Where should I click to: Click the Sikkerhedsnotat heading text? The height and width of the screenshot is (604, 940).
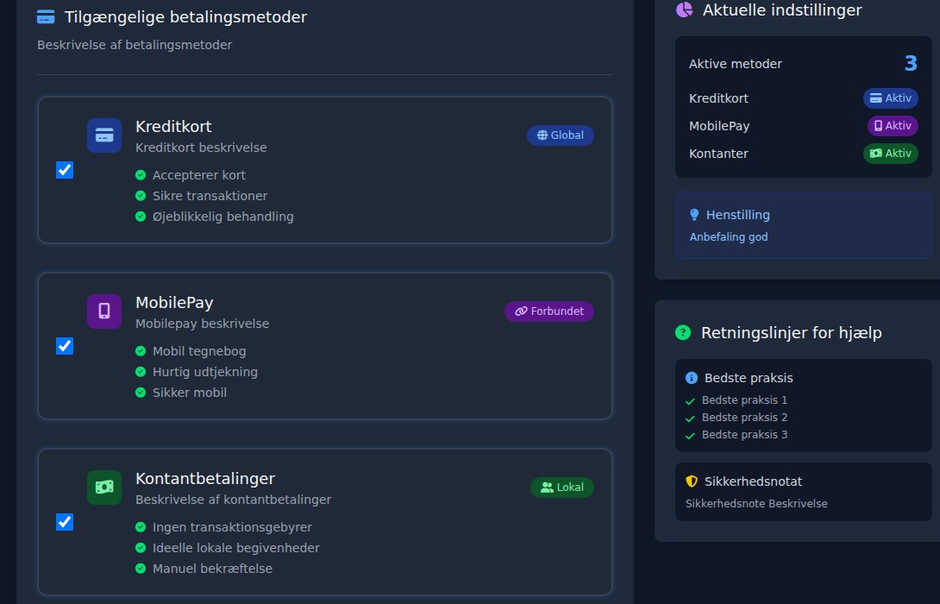pos(753,481)
